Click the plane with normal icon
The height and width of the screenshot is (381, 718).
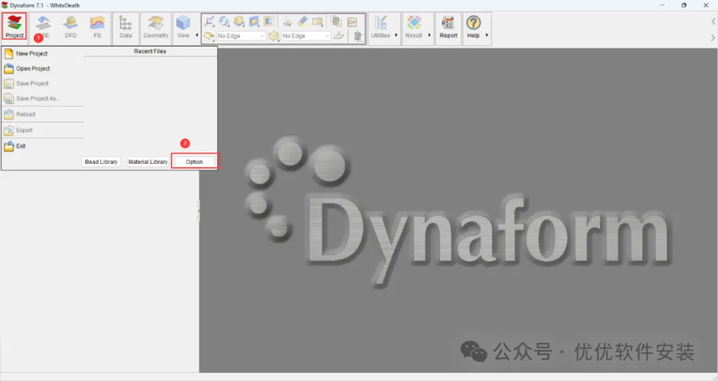(339, 36)
